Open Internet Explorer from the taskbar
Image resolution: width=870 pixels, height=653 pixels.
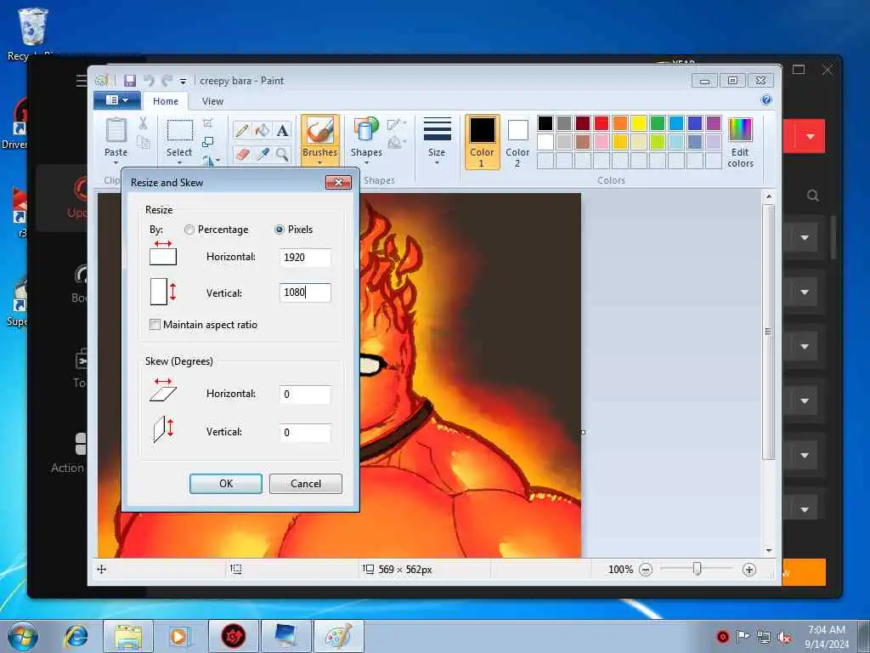[76, 636]
